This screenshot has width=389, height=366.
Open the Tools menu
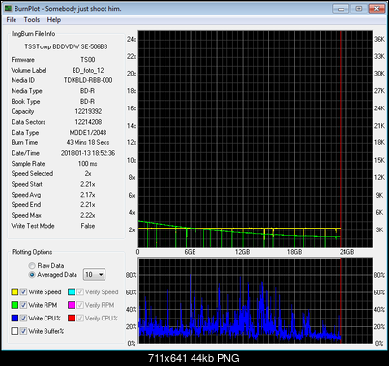32,20
